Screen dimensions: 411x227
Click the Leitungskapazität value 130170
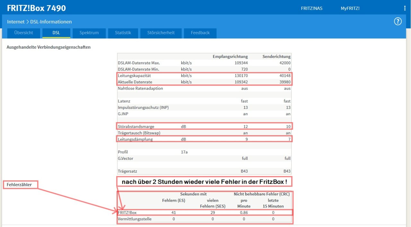241,76
